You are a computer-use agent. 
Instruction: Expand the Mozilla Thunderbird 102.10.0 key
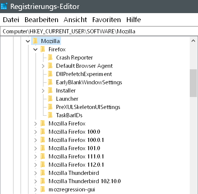[36, 181]
